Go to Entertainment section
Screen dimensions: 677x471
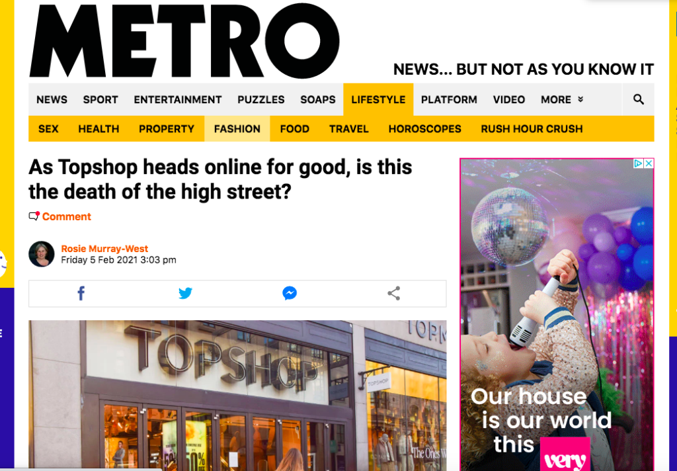[x=177, y=99]
